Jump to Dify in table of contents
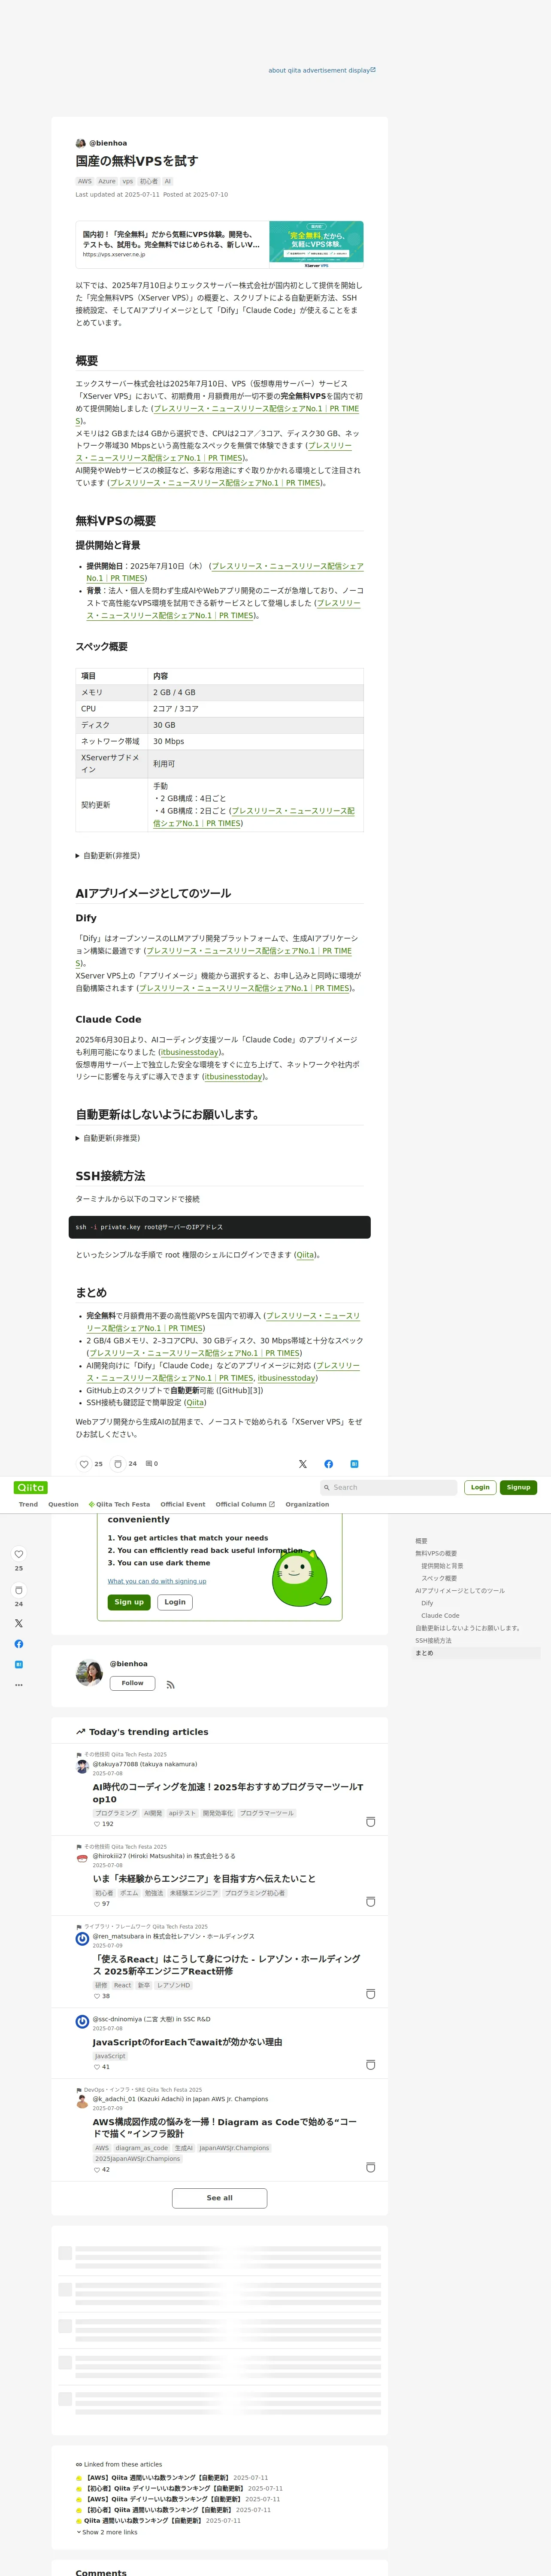Screen dimensions: 551x2576 pos(427,1603)
